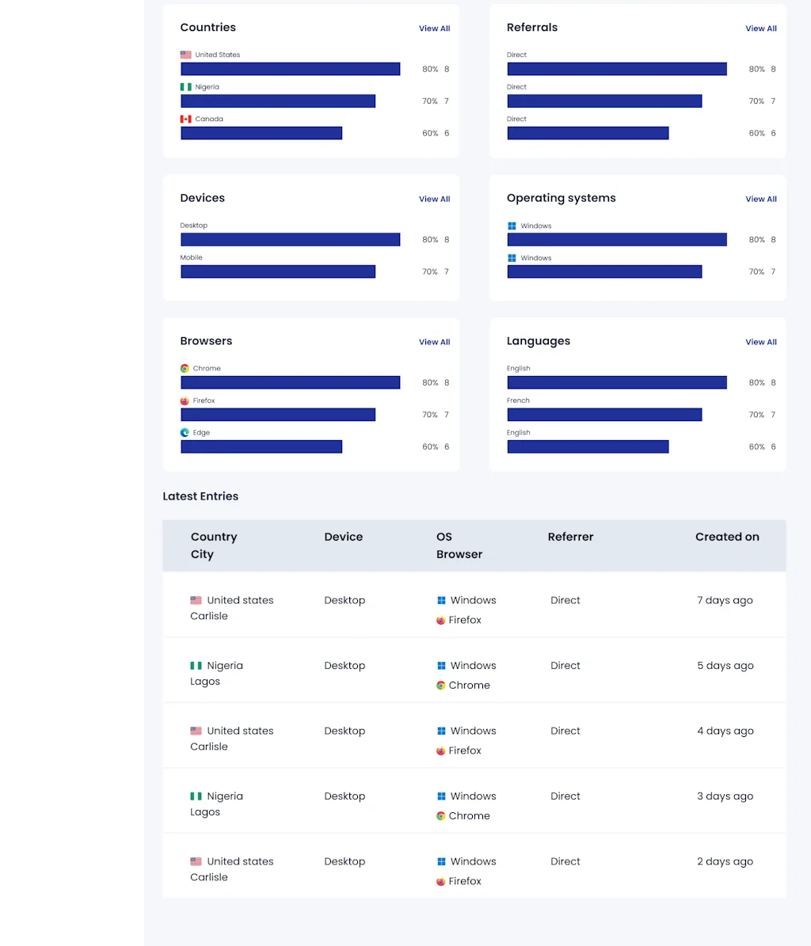Click the Canada flag icon in Countries card
Screen dimensions: 811x946
[x=185, y=120]
